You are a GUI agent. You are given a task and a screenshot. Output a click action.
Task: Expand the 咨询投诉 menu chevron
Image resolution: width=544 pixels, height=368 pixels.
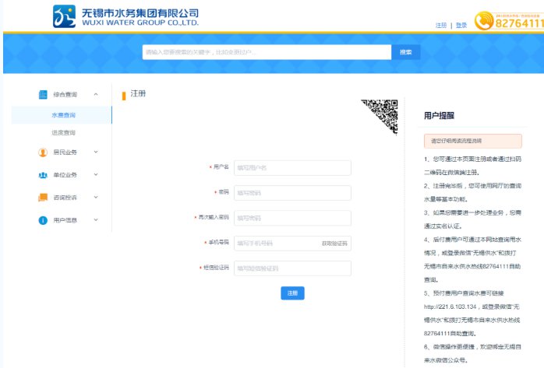(96, 198)
